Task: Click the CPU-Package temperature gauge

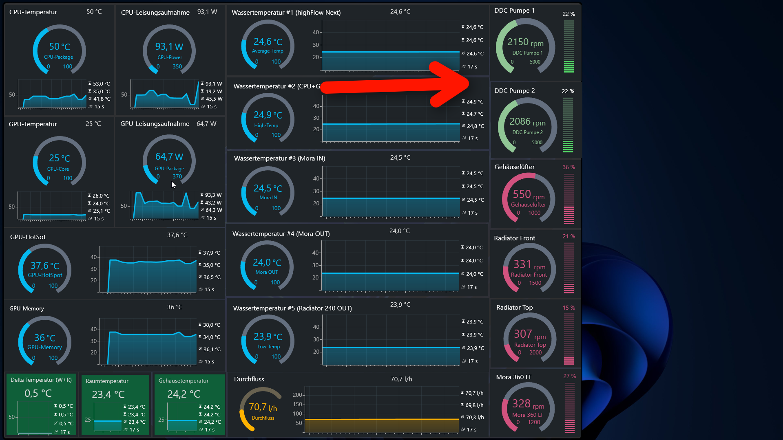Action: coord(59,51)
